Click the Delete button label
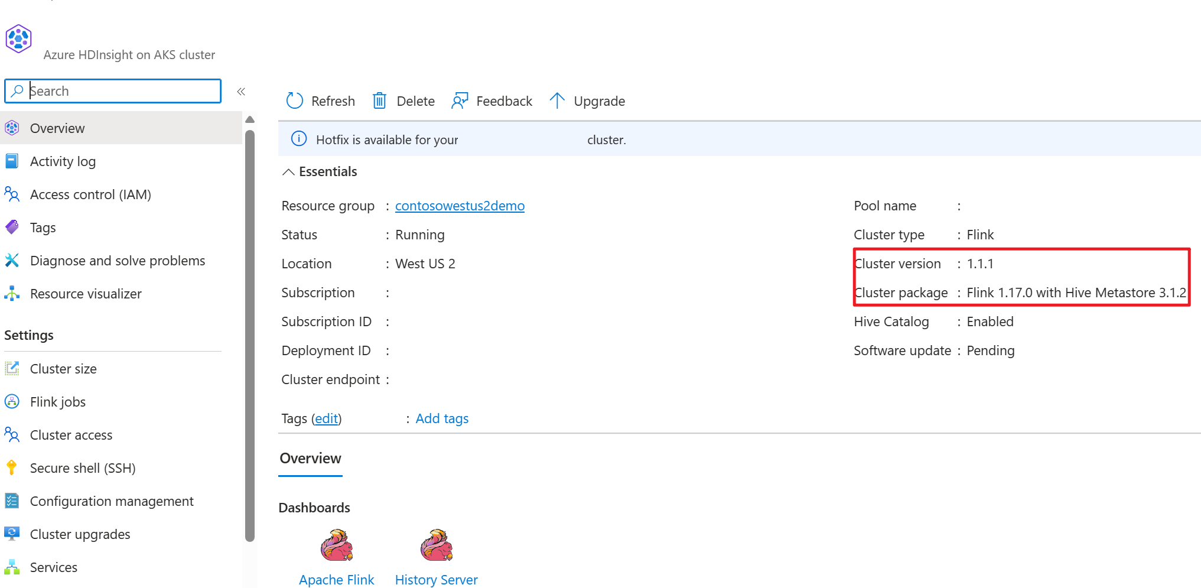 pyautogui.click(x=416, y=101)
